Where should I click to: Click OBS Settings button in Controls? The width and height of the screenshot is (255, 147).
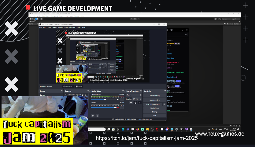[x=155, y=112]
